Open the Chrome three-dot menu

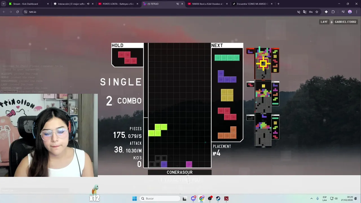(356, 12)
